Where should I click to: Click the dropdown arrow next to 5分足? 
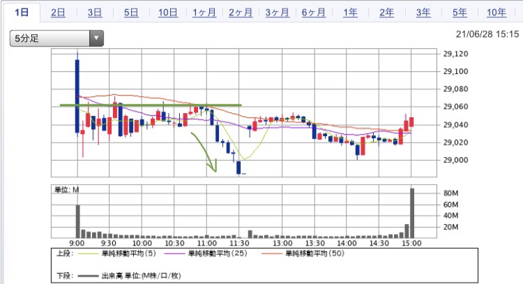96,38
